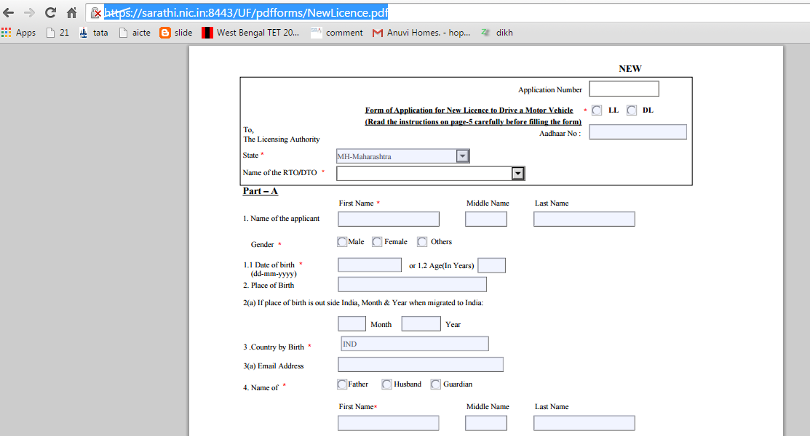Click the 'Form of Application for New Licence' heading
Viewport: 810px width, 436px height.
coord(469,110)
